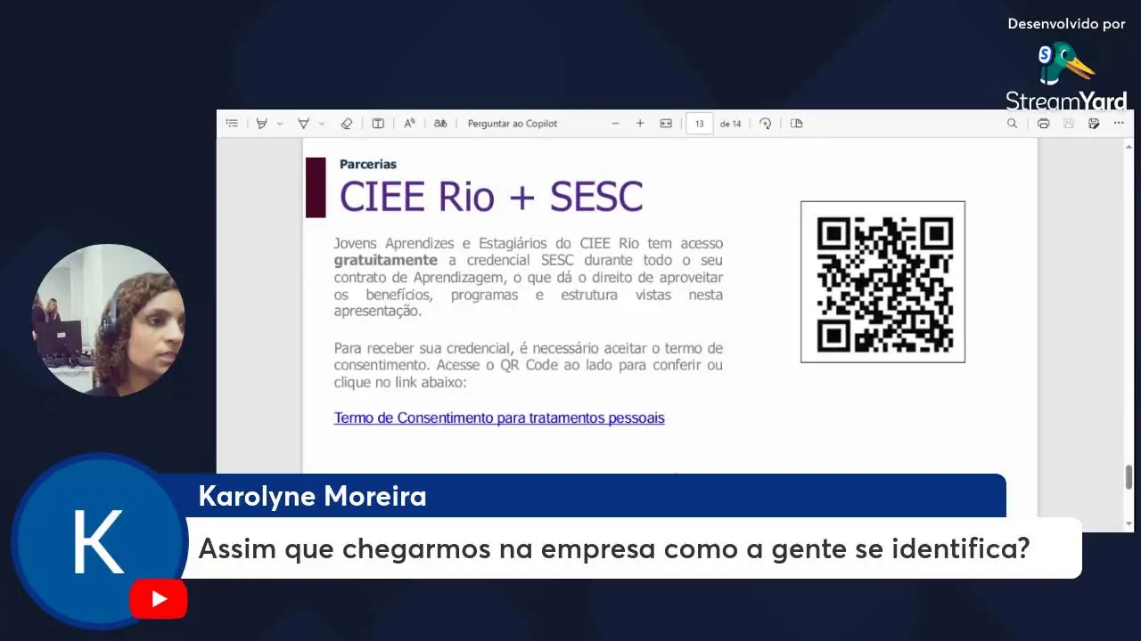Click the Parcerias label

tap(368, 164)
